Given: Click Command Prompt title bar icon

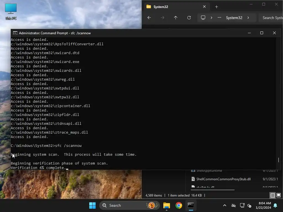Looking at the screenshot, I should pyautogui.click(x=15, y=33).
